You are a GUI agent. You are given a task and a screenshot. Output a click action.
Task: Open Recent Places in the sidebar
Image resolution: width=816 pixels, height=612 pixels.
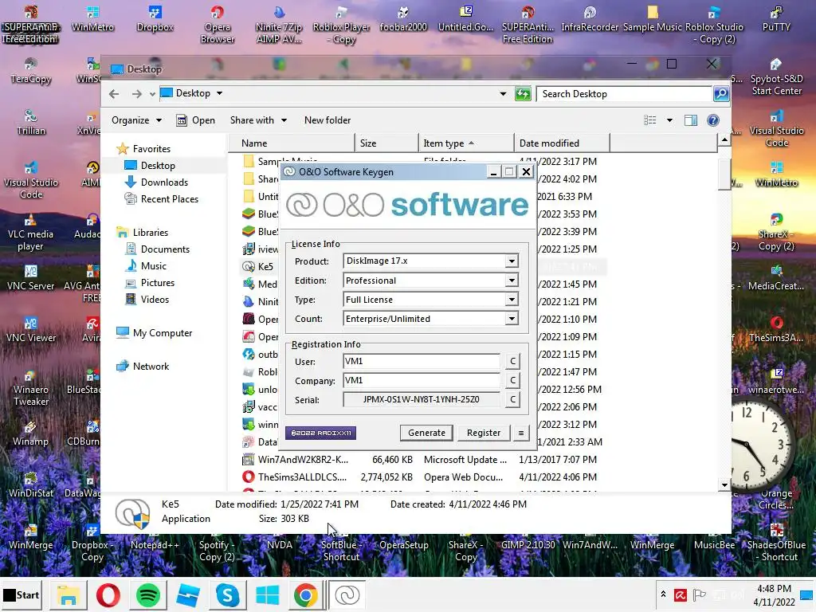(x=169, y=198)
